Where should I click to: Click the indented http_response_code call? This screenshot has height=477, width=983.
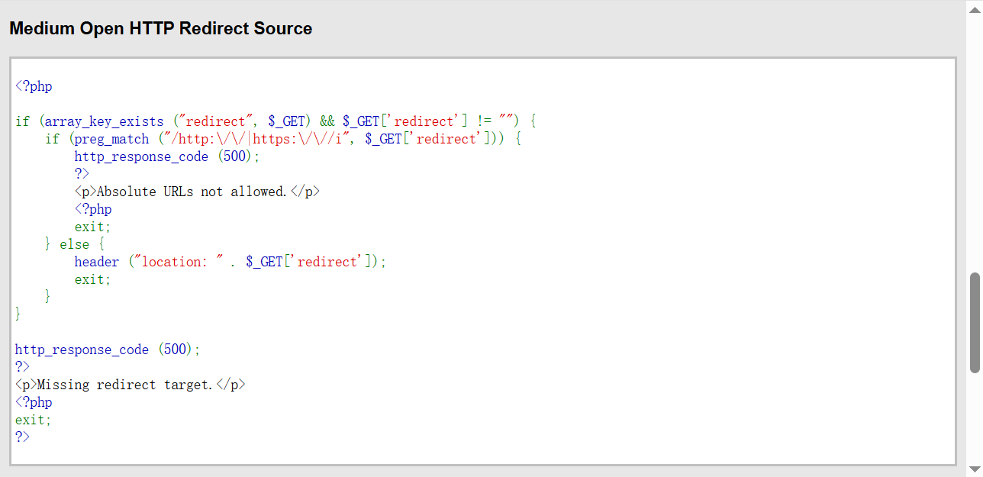[141, 156]
